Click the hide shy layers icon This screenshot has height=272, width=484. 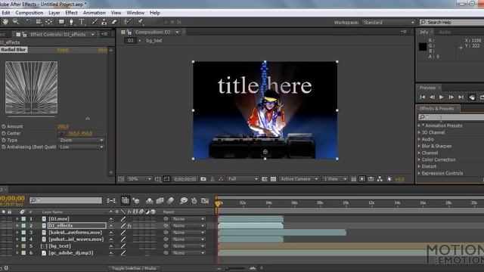[150, 201]
